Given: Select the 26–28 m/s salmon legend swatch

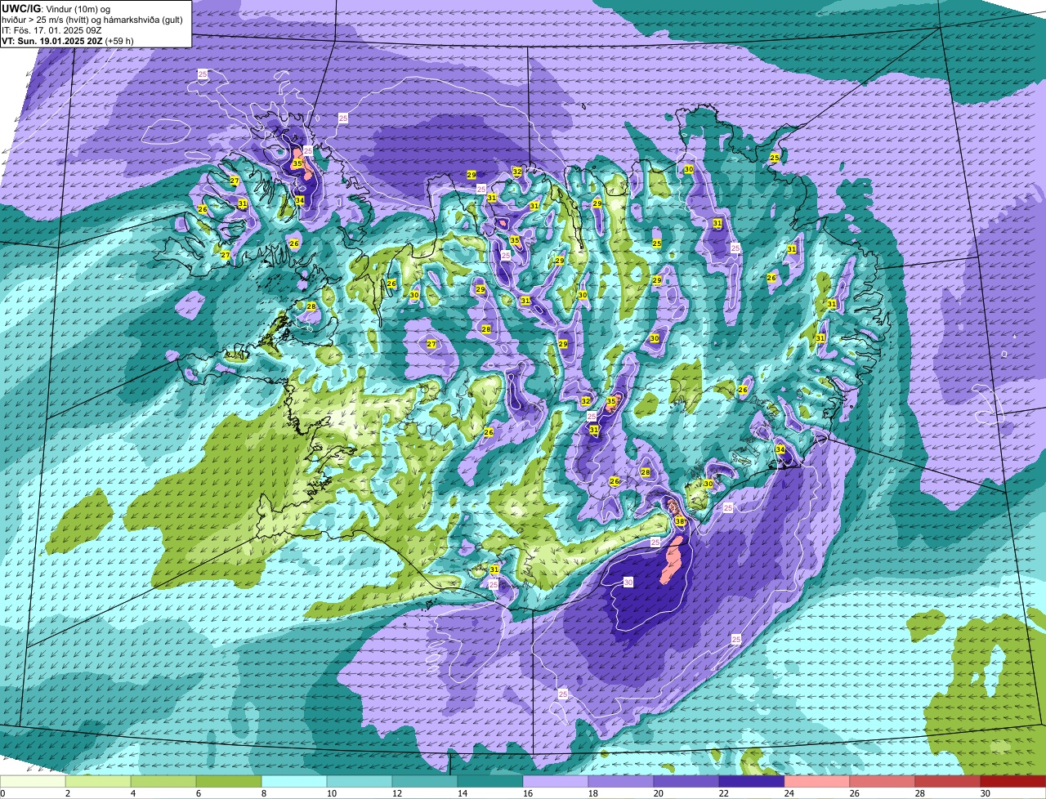Looking at the screenshot, I should pos(883,782).
